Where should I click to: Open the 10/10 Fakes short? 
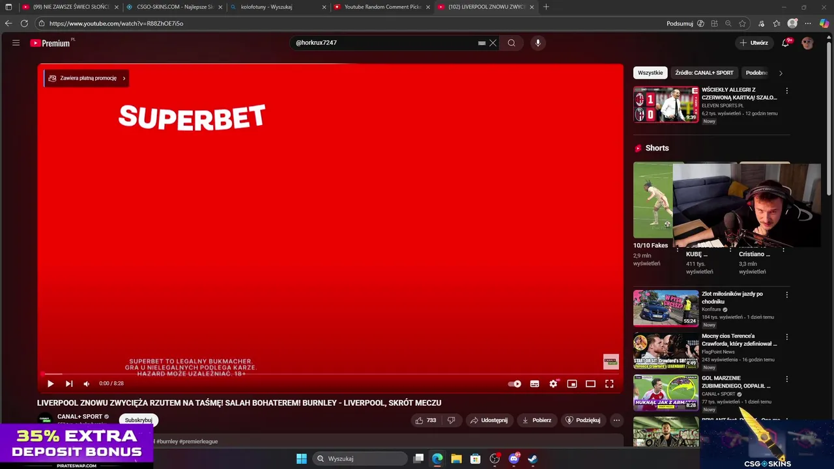coord(652,201)
